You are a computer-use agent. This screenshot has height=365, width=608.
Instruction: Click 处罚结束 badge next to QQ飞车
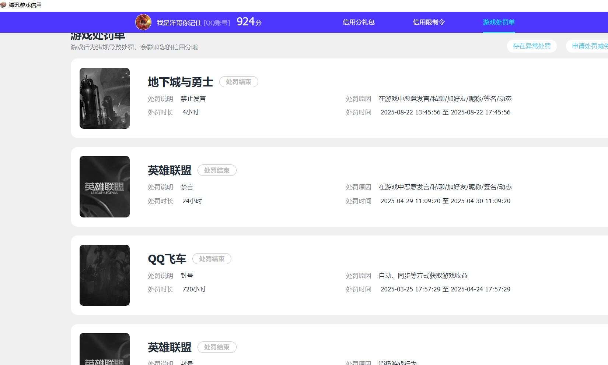coord(212,259)
